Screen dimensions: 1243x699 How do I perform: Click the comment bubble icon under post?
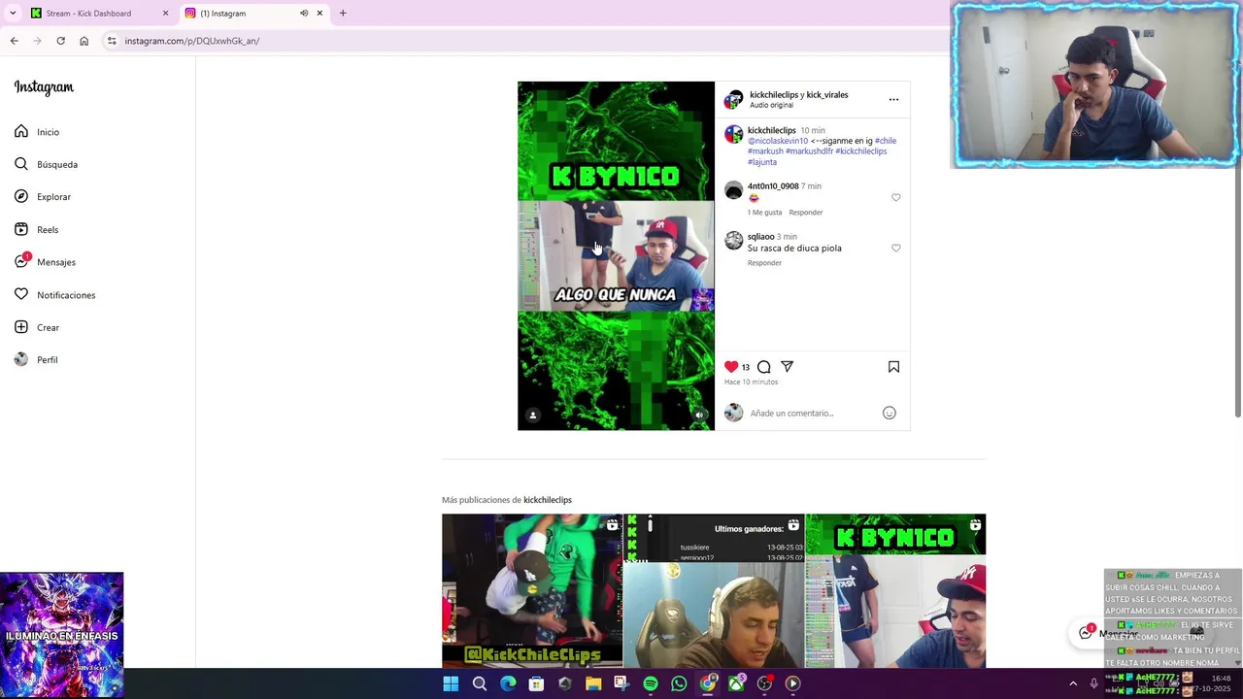click(764, 367)
